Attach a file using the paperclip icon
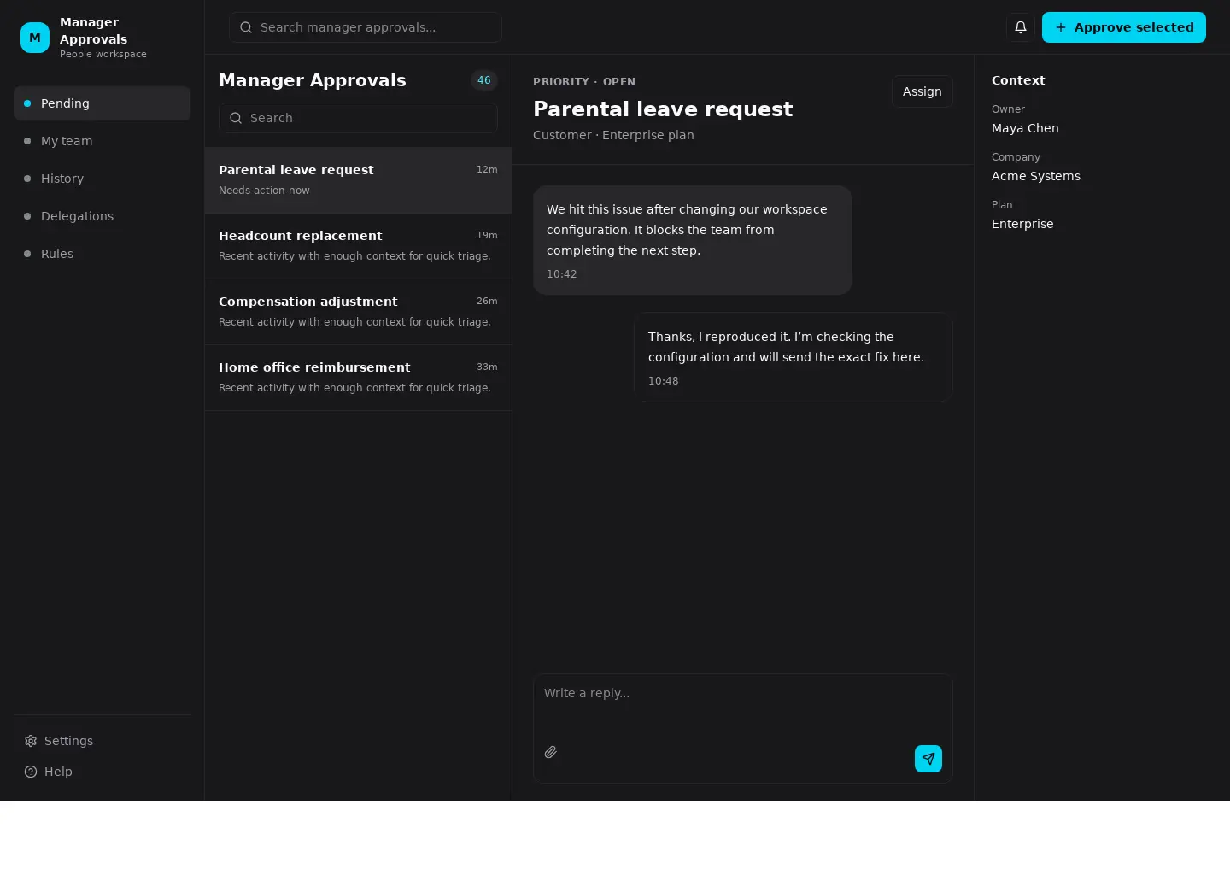Image resolution: width=1230 pixels, height=875 pixels. click(551, 752)
